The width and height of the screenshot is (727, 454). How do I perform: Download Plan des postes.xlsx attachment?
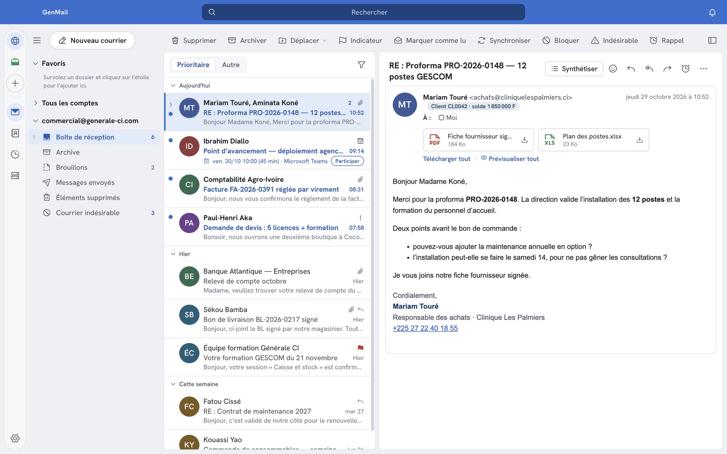(x=640, y=140)
